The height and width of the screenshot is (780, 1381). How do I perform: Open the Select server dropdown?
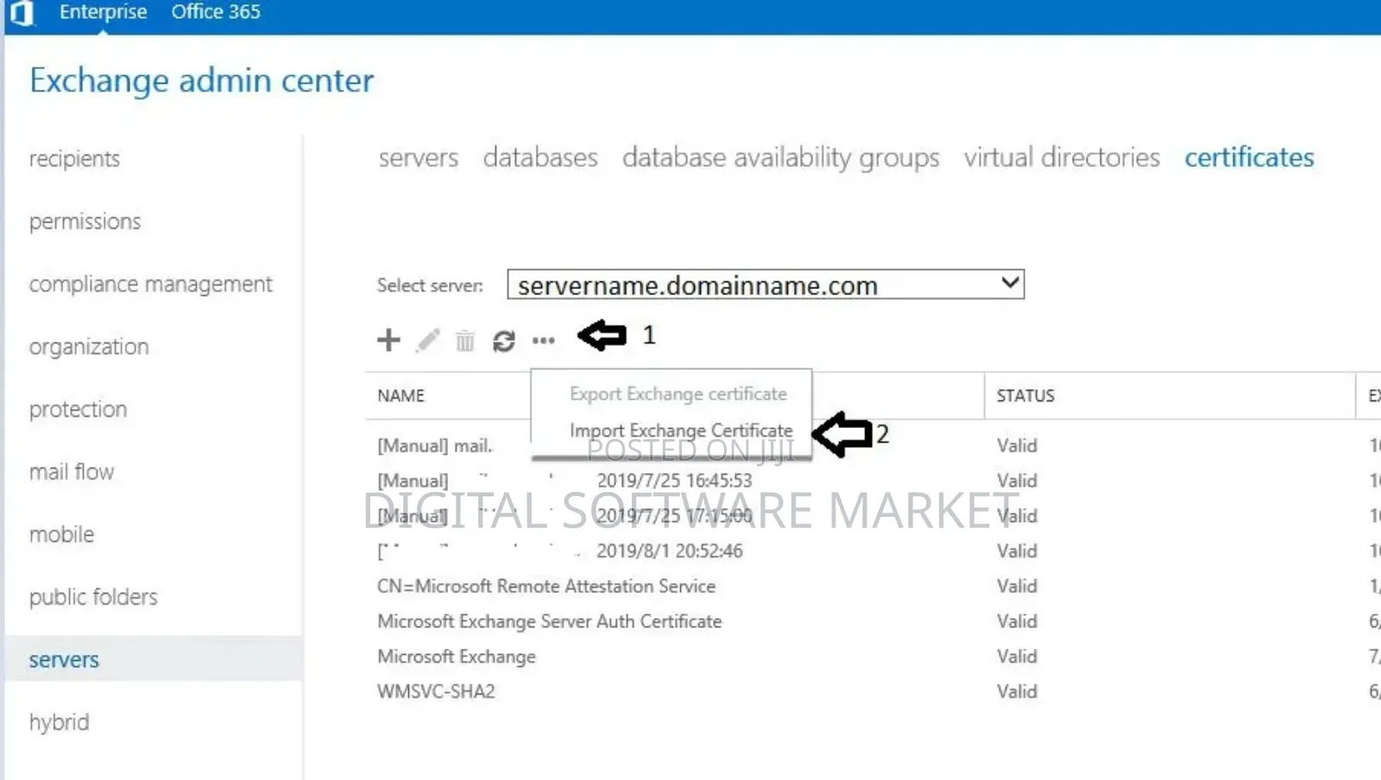(766, 285)
